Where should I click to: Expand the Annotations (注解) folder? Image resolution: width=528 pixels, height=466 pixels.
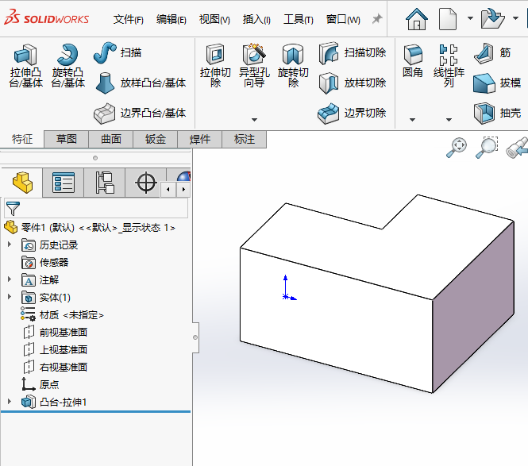click(10, 279)
